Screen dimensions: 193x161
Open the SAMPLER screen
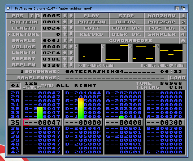pyautogui.click(x=162, y=34)
